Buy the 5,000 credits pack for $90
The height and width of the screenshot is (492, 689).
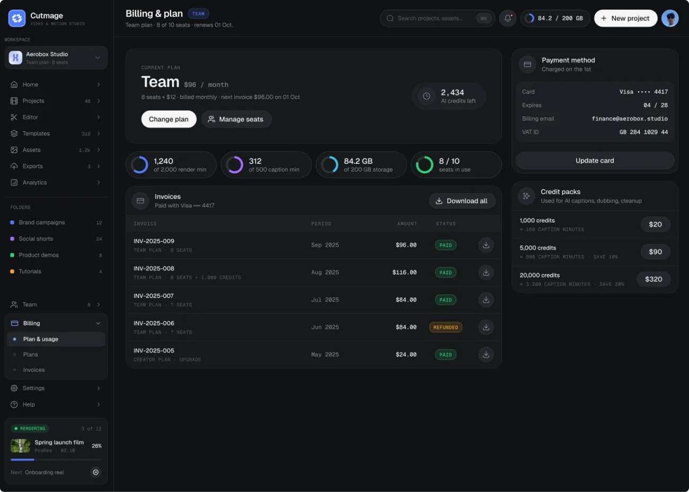pyautogui.click(x=656, y=252)
